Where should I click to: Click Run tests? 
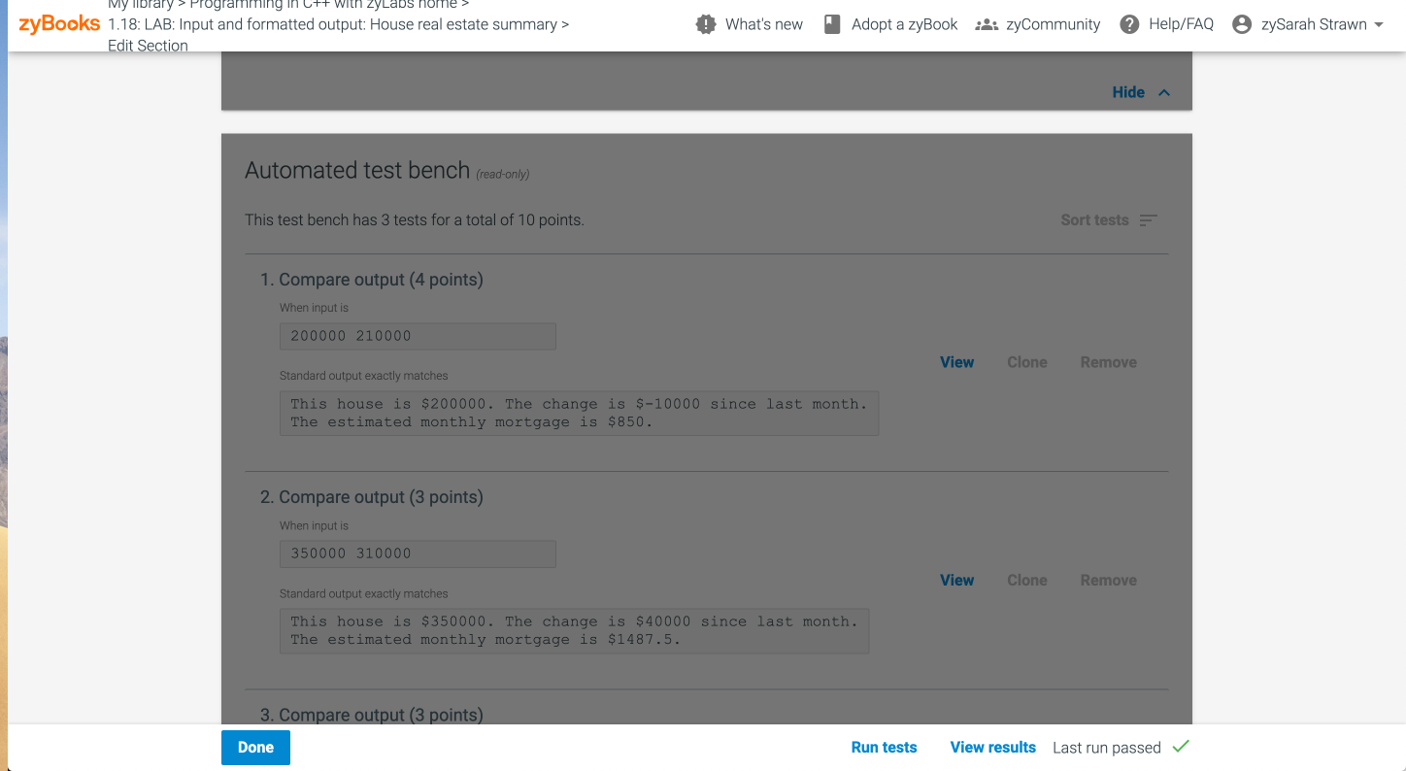[884, 747]
